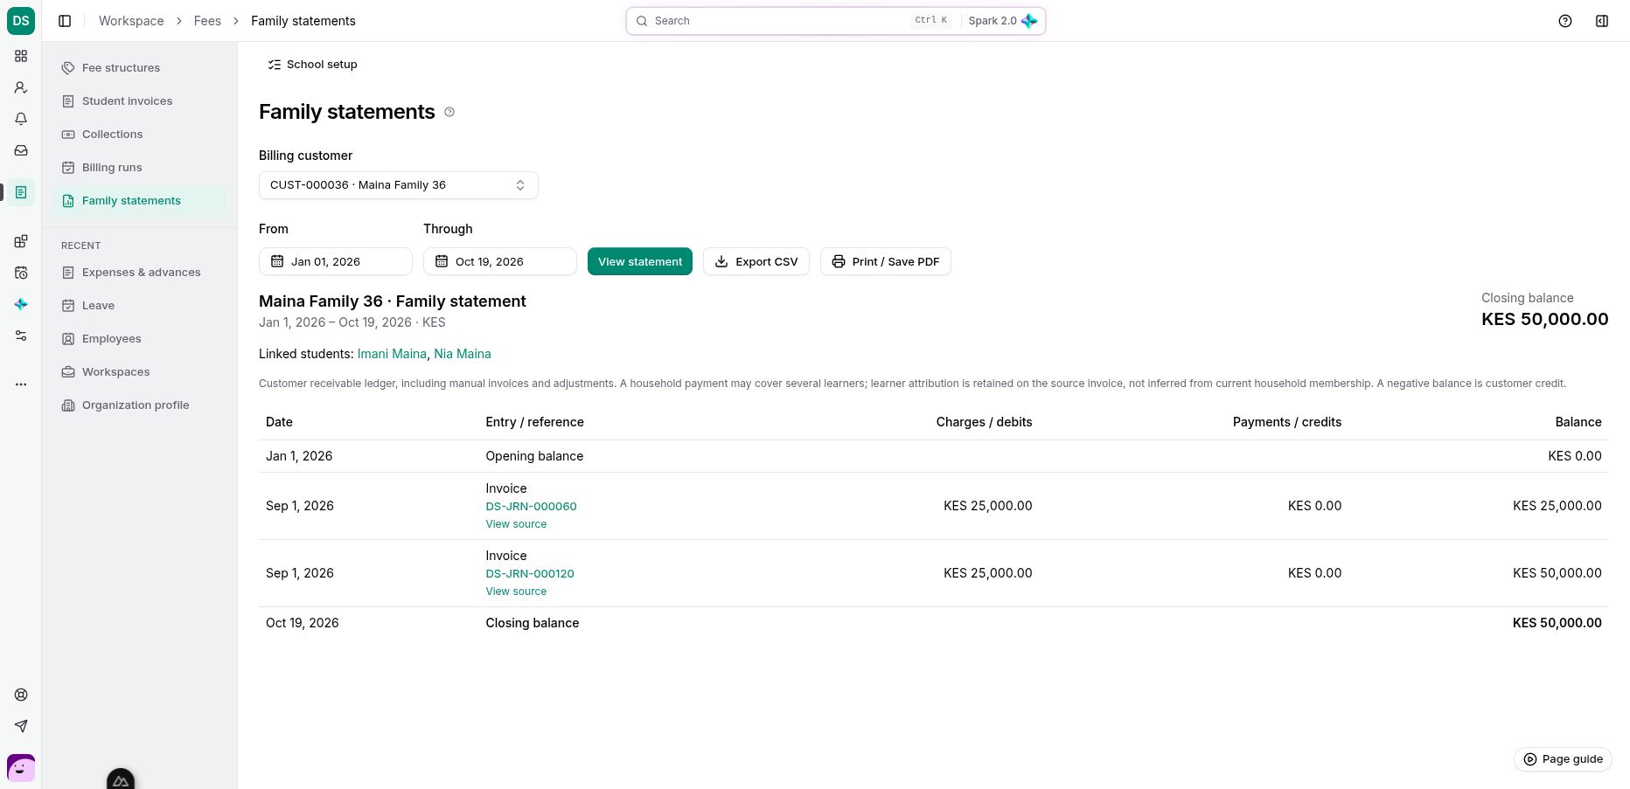Open the settings sliders icon in rail
This screenshot has width=1630, height=789.
(21, 336)
